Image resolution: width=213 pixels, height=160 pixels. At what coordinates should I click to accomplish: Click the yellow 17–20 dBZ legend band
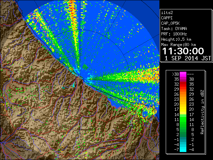pyautogui.click(x=183, y=109)
